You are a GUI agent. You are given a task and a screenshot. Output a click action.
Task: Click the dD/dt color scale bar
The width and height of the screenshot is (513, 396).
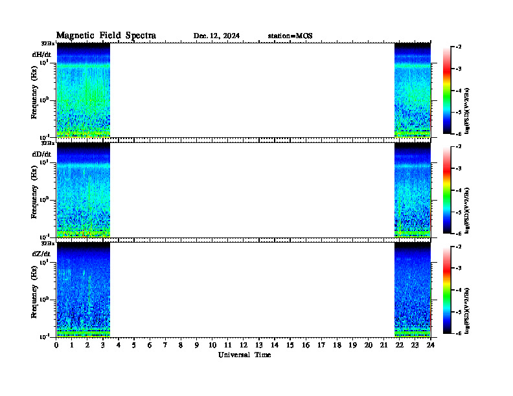click(x=446, y=190)
